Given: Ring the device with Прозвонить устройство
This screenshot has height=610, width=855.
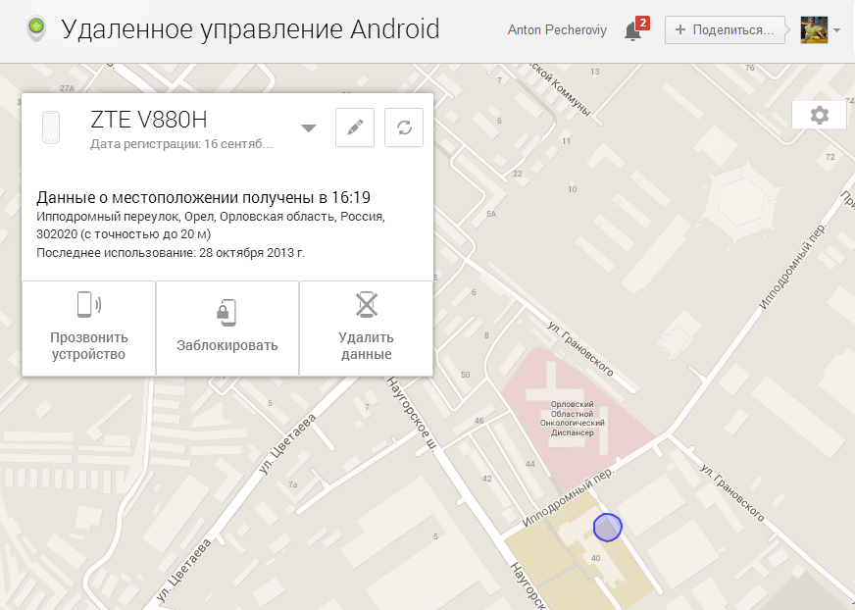Looking at the screenshot, I should pyautogui.click(x=89, y=329).
